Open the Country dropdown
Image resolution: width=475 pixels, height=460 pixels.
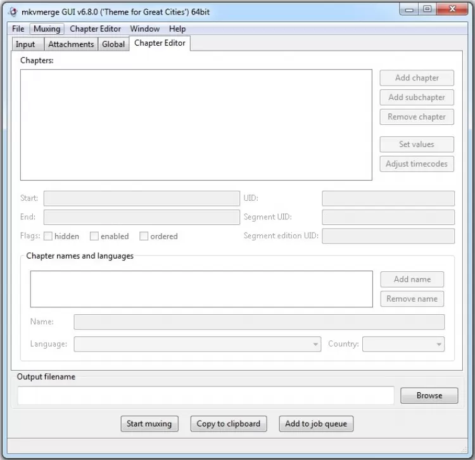(x=403, y=344)
